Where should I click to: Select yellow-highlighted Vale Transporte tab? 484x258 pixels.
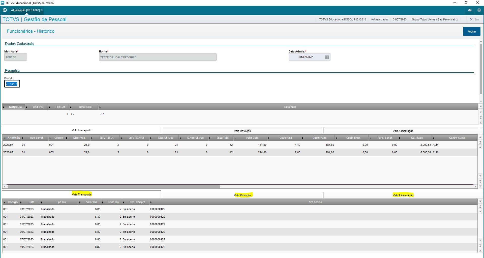point(81,194)
